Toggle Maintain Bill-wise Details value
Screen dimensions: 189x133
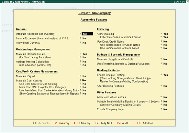coord(85,54)
